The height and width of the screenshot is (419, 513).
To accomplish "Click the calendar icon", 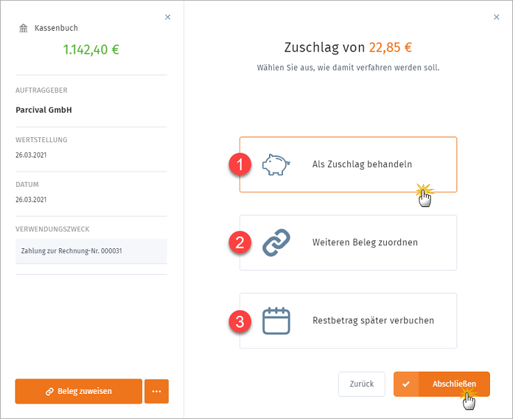I will (276, 321).
